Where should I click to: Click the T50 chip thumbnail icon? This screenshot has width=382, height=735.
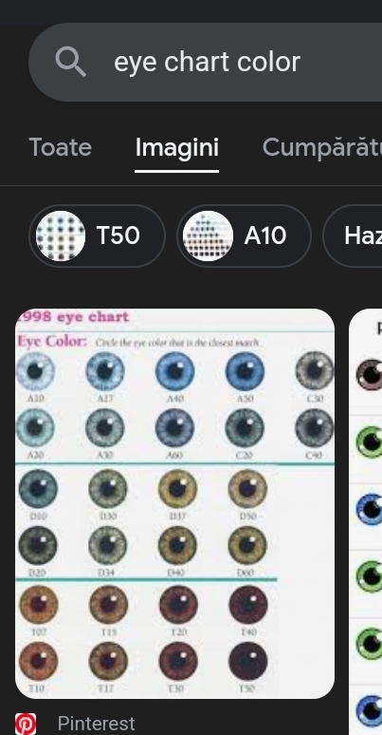(x=61, y=236)
